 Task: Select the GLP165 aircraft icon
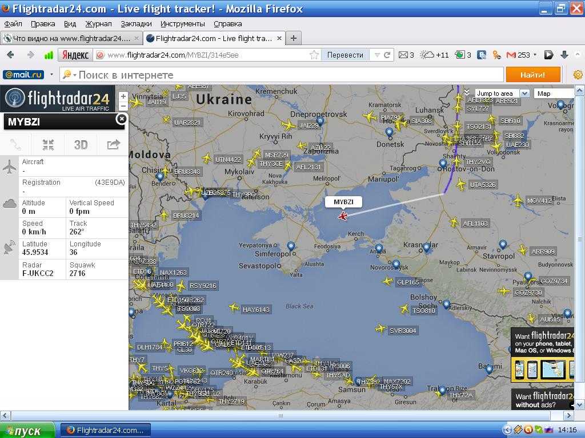point(388,281)
